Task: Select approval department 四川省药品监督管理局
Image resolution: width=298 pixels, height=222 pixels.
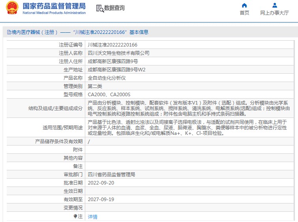Action: point(111,175)
